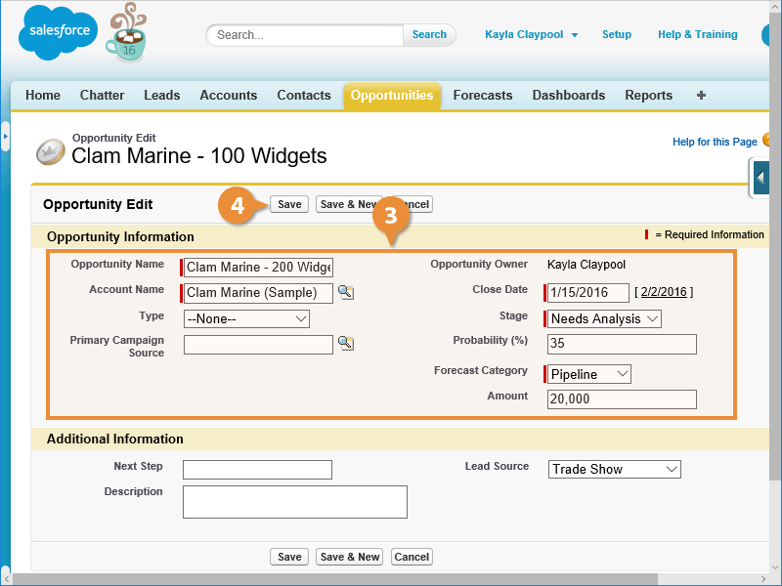This screenshot has width=782, height=586.
Task: Select the 2/2/2016 date link
Action: coord(665,292)
